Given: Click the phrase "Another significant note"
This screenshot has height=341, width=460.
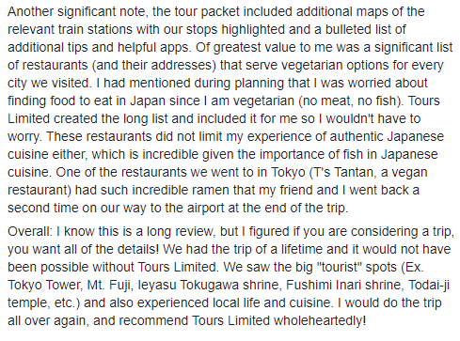Looking at the screenshot, I should [x=76, y=12].
